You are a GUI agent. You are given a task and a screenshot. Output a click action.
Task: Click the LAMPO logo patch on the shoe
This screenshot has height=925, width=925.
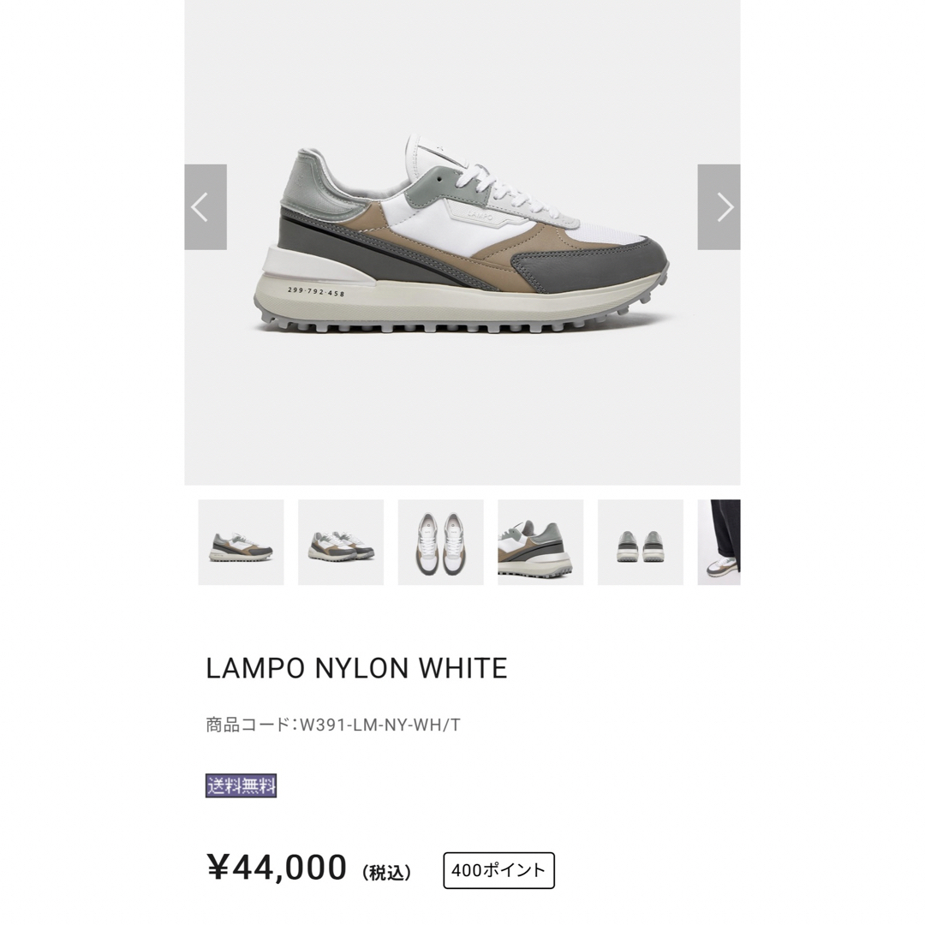[479, 216]
